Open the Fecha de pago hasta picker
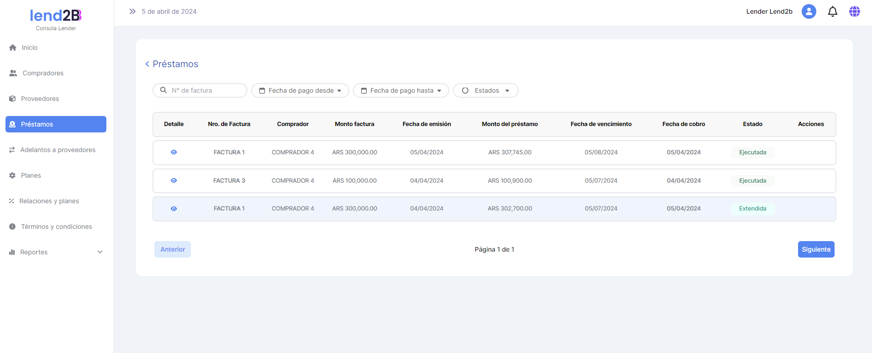 point(401,90)
